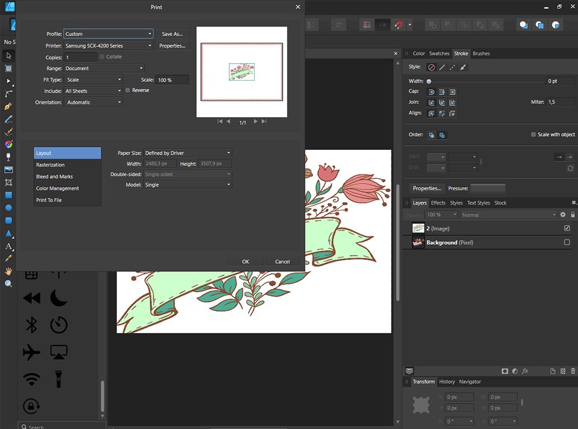This screenshot has width=578, height=429.
Task: Set stroke style to None in Stroke panel
Action: coord(431,67)
